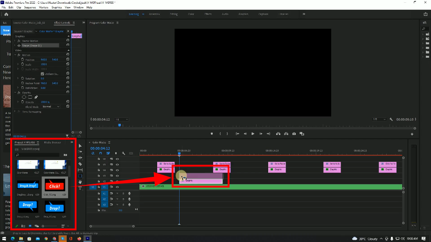
Task: Open Timeline Display Settings wrench
Action: click(x=124, y=154)
